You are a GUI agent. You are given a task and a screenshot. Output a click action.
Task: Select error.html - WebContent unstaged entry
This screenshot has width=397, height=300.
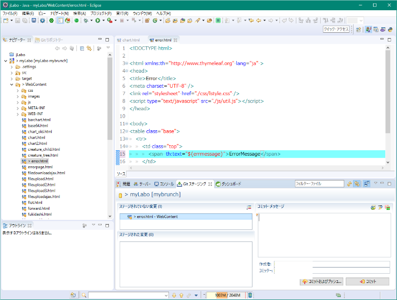tap(186, 217)
